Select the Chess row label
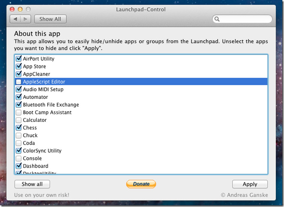This screenshot has height=207, width=284. (x=30, y=128)
